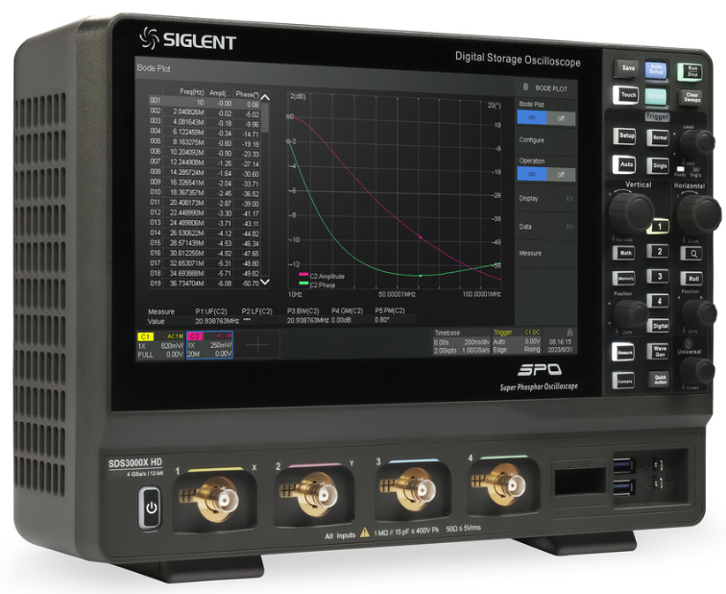
Task: Select Normal trigger mode button
Action: click(659, 137)
